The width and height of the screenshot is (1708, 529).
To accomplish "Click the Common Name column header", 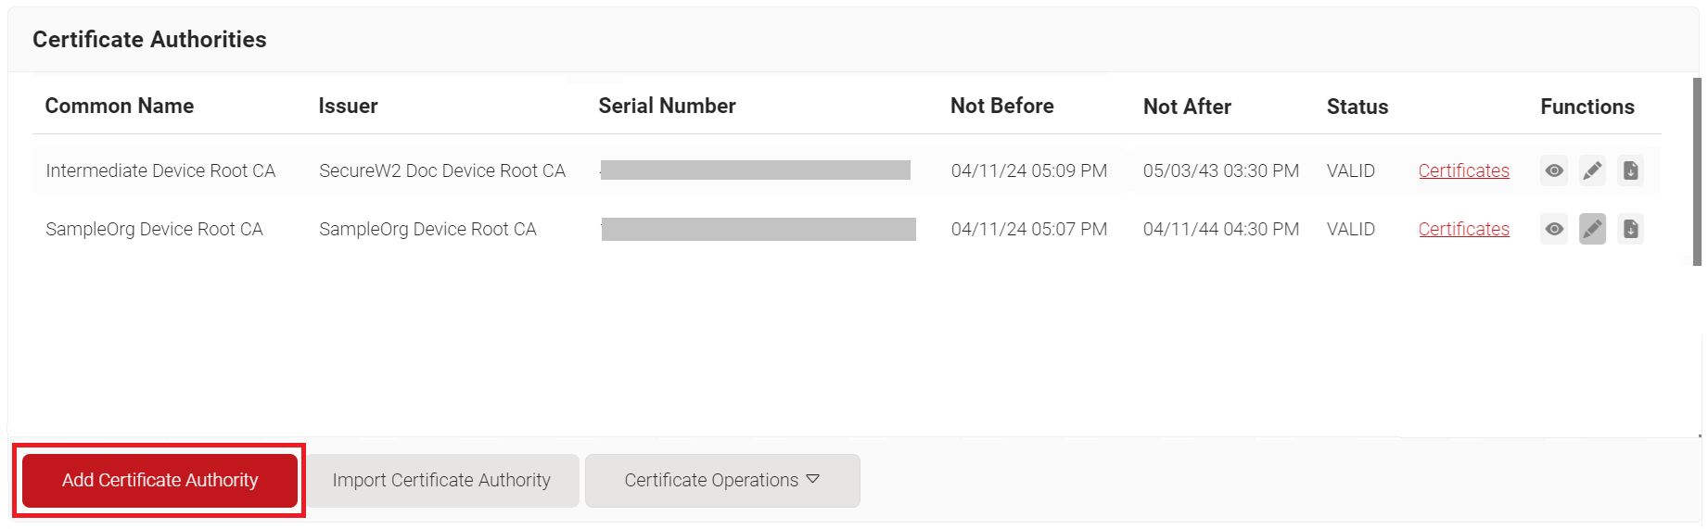I will [x=120, y=106].
